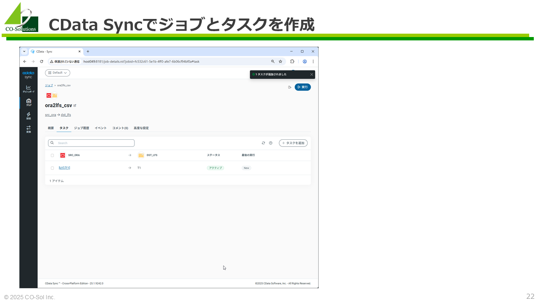
Task: Open the Default workspace dropdown
Action: click(x=58, y=73)
